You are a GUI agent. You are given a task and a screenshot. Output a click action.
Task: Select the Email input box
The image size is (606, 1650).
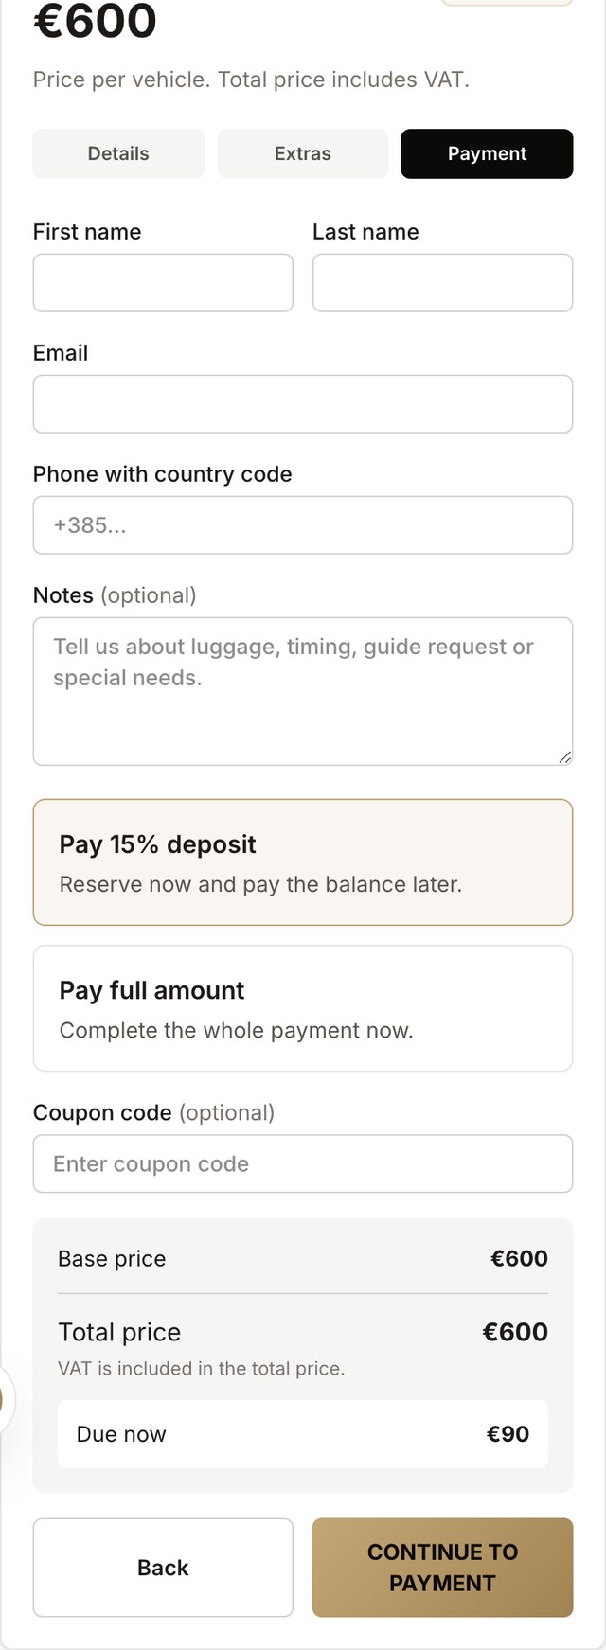(x=303, y=403)
